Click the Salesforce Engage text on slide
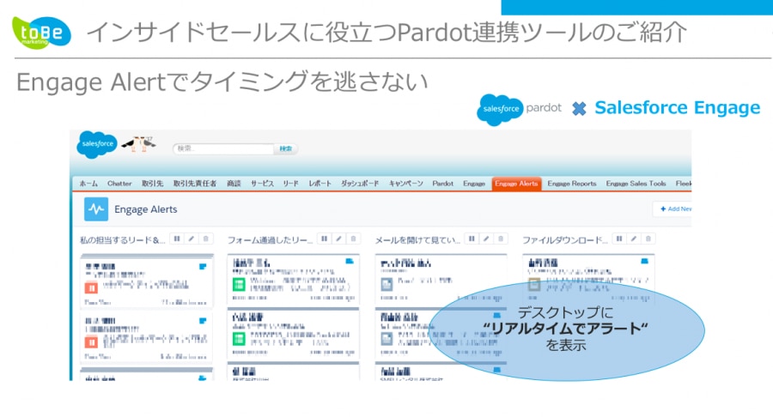The width and height of the screenshot is (773, 417). tap(678, 108)
